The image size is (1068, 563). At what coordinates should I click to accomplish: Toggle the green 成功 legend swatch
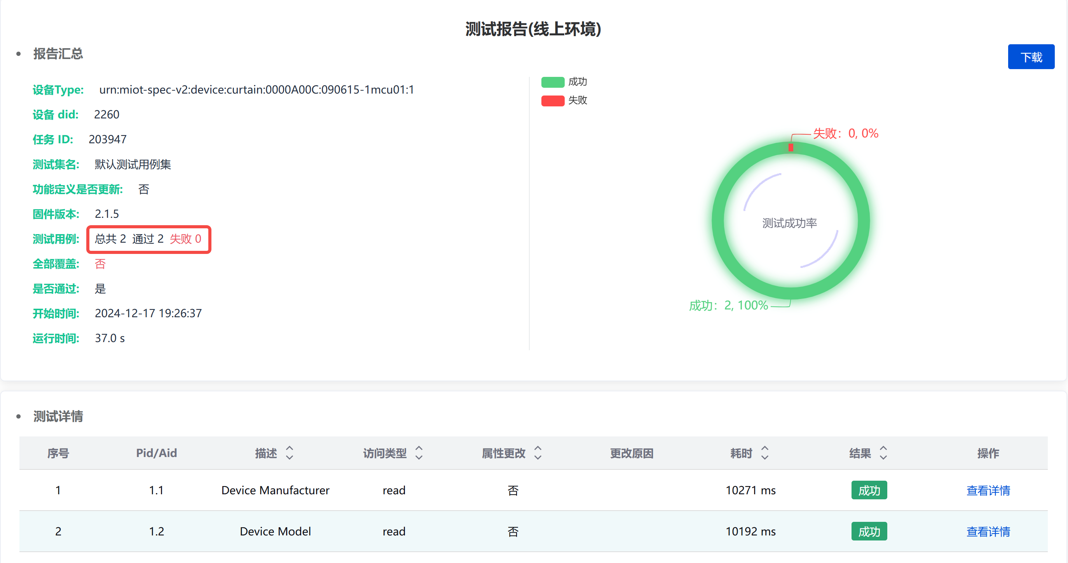tap(553, 82)
